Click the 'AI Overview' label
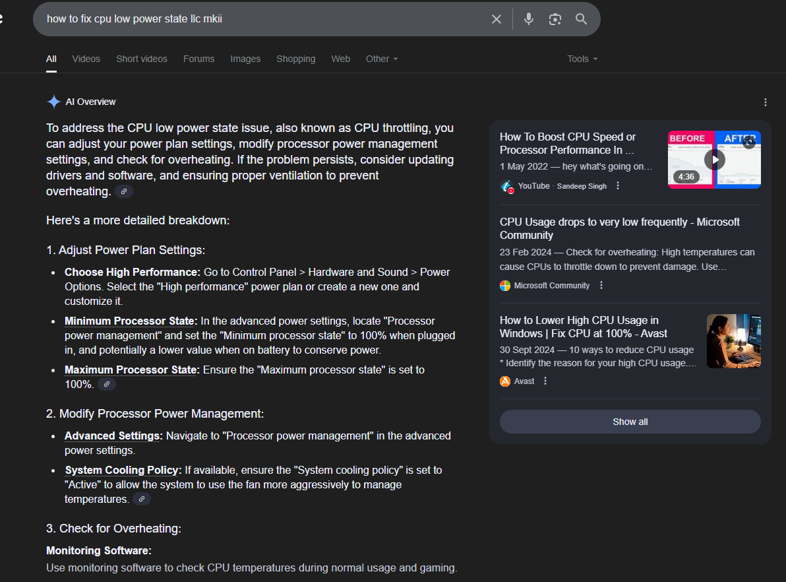The image size is (786, 582). point(91,102)
